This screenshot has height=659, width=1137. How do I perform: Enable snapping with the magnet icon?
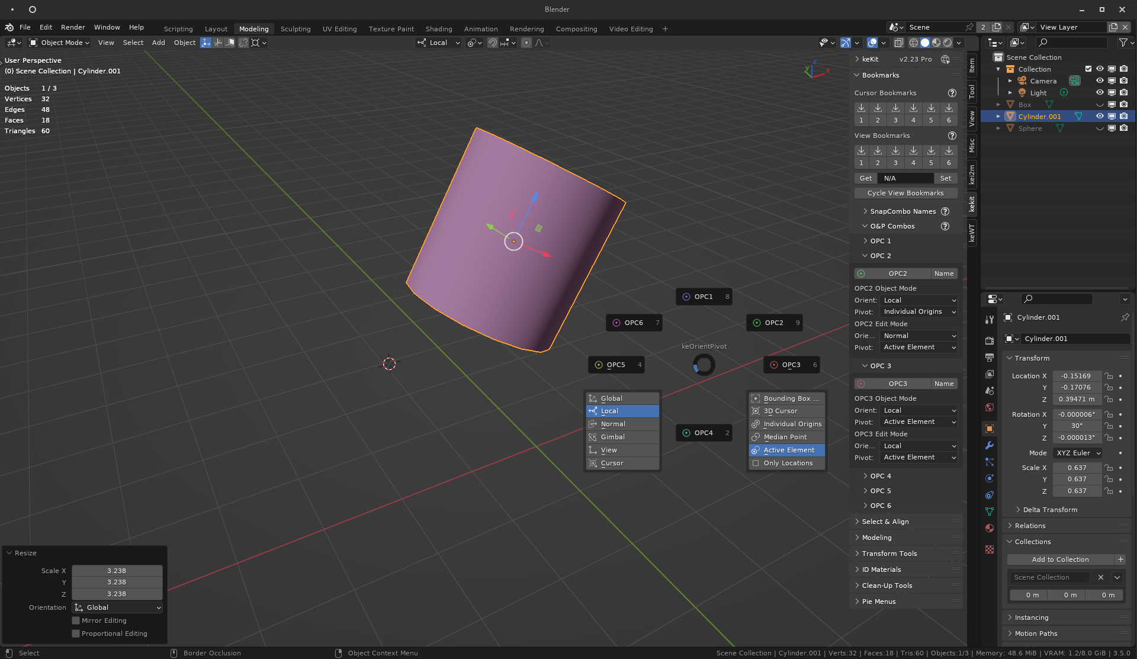coord(493,43)
